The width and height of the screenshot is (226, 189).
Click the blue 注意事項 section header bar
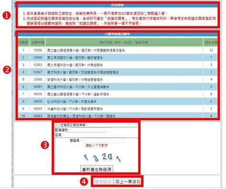[x=118, y=5]
